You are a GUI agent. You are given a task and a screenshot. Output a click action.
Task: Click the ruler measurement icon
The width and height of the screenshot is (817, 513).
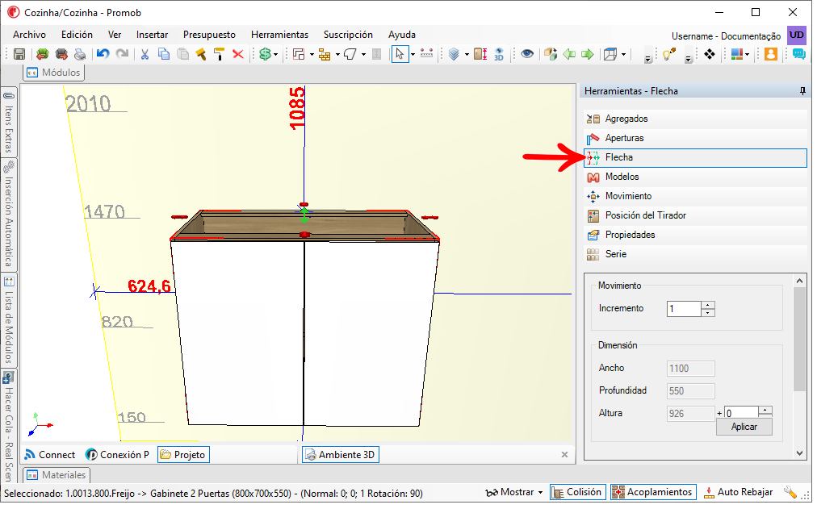click(427, 54)
